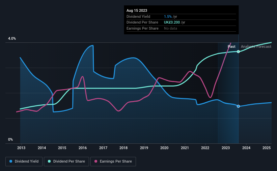
Task: Toggle the Earnings Per Share legend series
Action: coord(113,162)
